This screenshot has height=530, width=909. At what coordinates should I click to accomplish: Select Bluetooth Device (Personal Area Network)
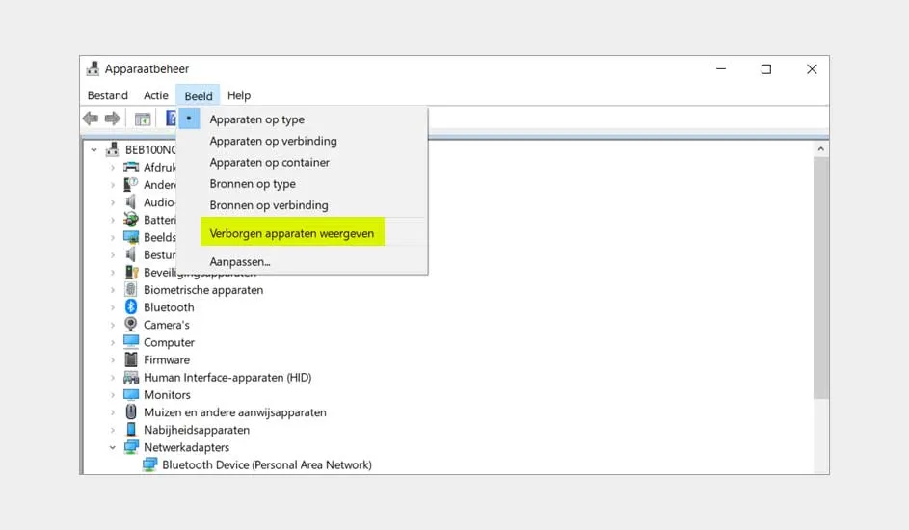coord(266,464)
